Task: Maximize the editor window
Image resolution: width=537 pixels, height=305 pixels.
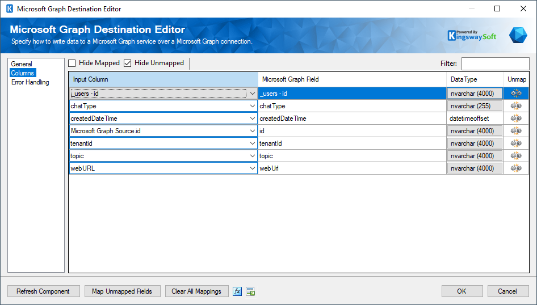Action: tap(497, 9)
